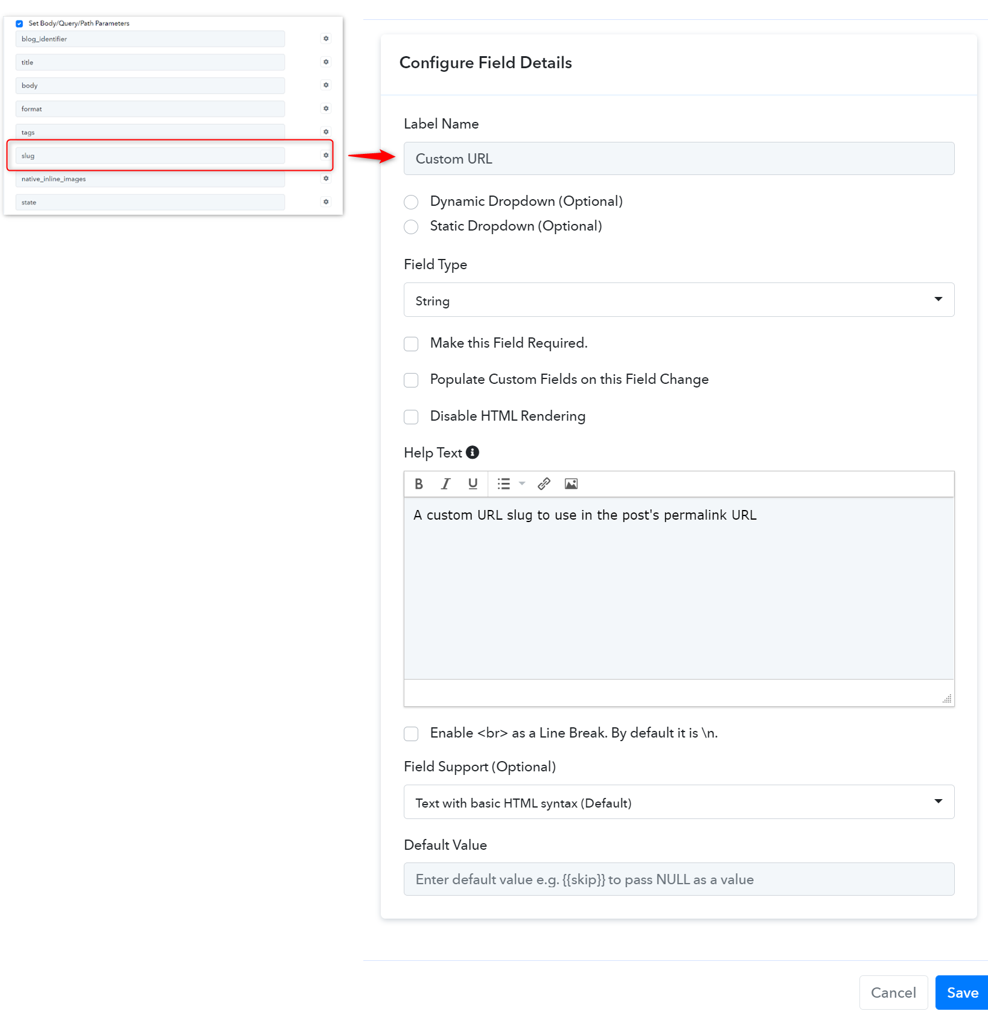Viewport: 988px width, 1020px height.
Task: Click the slug parameter field
Action: click(150, 155)
